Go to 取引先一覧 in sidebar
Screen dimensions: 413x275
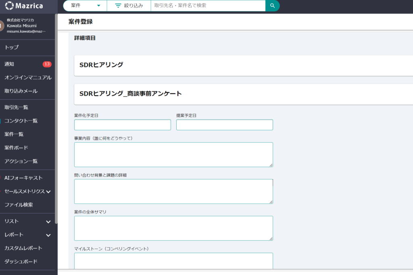(16, 107)
